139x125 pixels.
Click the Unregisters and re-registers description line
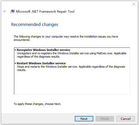click(71, 53)
